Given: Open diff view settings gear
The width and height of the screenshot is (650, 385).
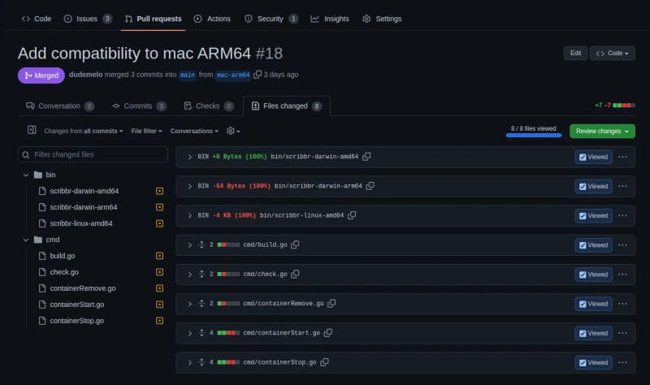Looking at the screenshot, I should (233, 131).
